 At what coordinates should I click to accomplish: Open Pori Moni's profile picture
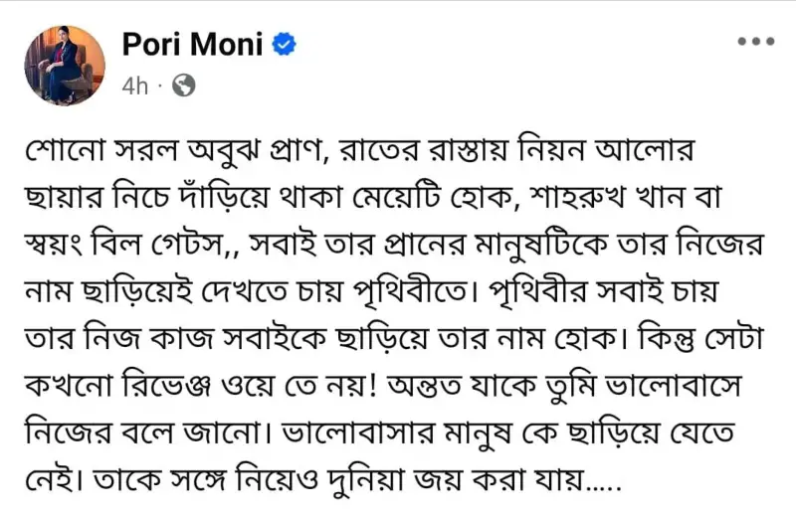coord(65,66)
